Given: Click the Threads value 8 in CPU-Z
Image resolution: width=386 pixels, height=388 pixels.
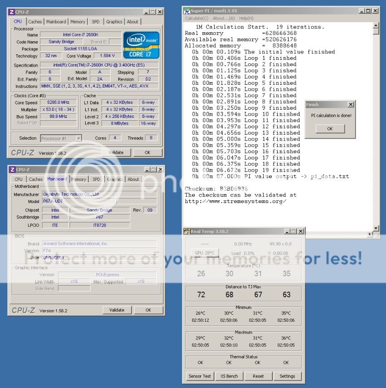Looking at the screenshot, I should (151, 138).
